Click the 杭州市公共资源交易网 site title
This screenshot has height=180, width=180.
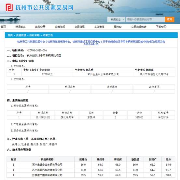(44, 8)
